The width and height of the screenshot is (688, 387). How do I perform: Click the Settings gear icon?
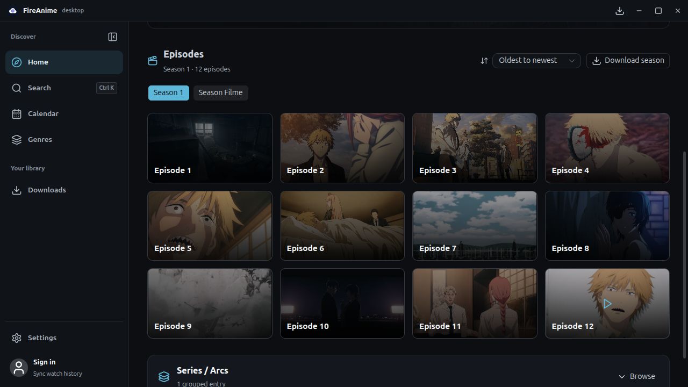[x=17, y=338]
